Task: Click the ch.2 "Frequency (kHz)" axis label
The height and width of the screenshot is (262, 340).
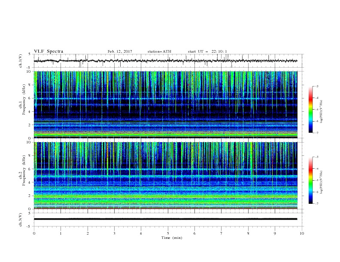Action: coord(24,170)
